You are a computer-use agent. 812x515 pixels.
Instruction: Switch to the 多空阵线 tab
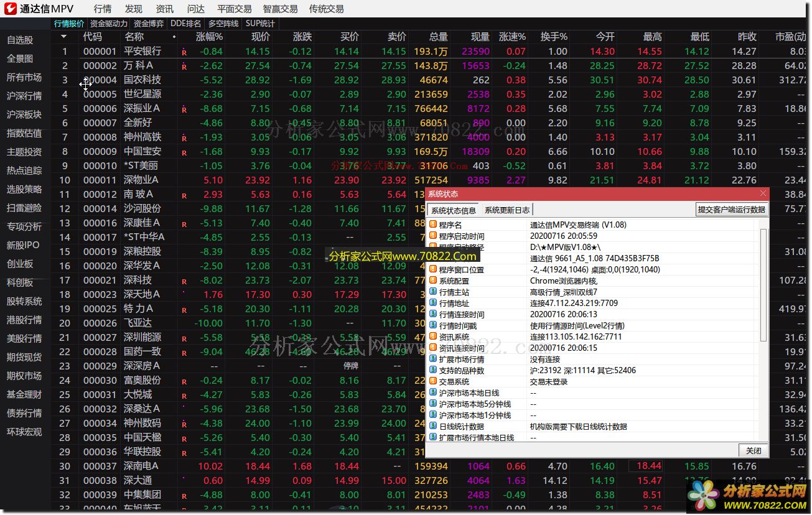[223, 24]
